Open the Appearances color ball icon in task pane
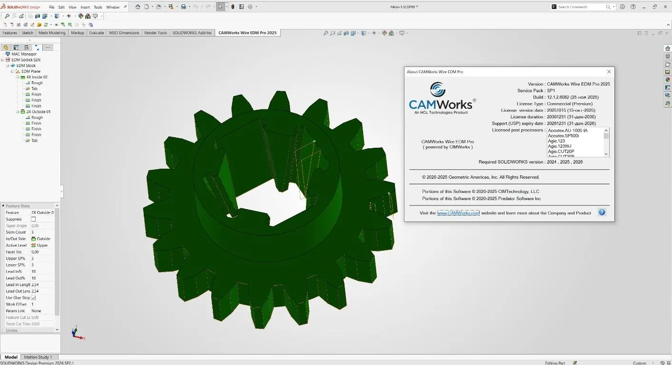 point(667,79)
